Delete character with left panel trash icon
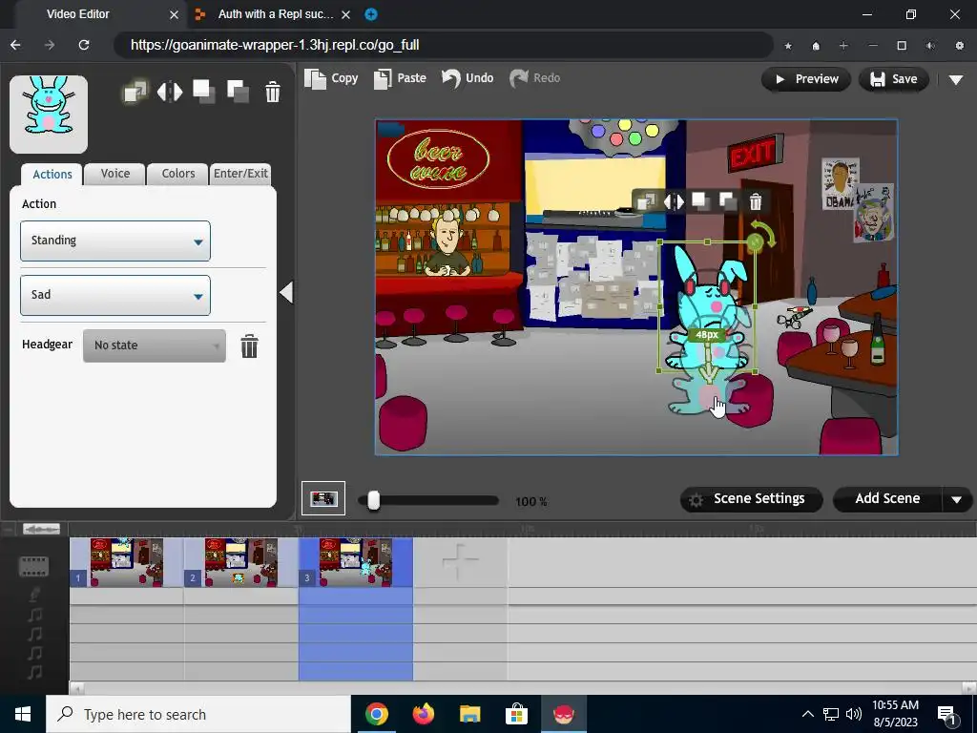 click(272, 93)
